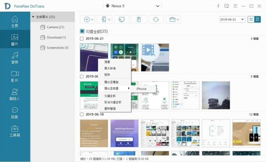Open the feedback chat icon
This screenshot has width=266, height=162.
[226, 6]
